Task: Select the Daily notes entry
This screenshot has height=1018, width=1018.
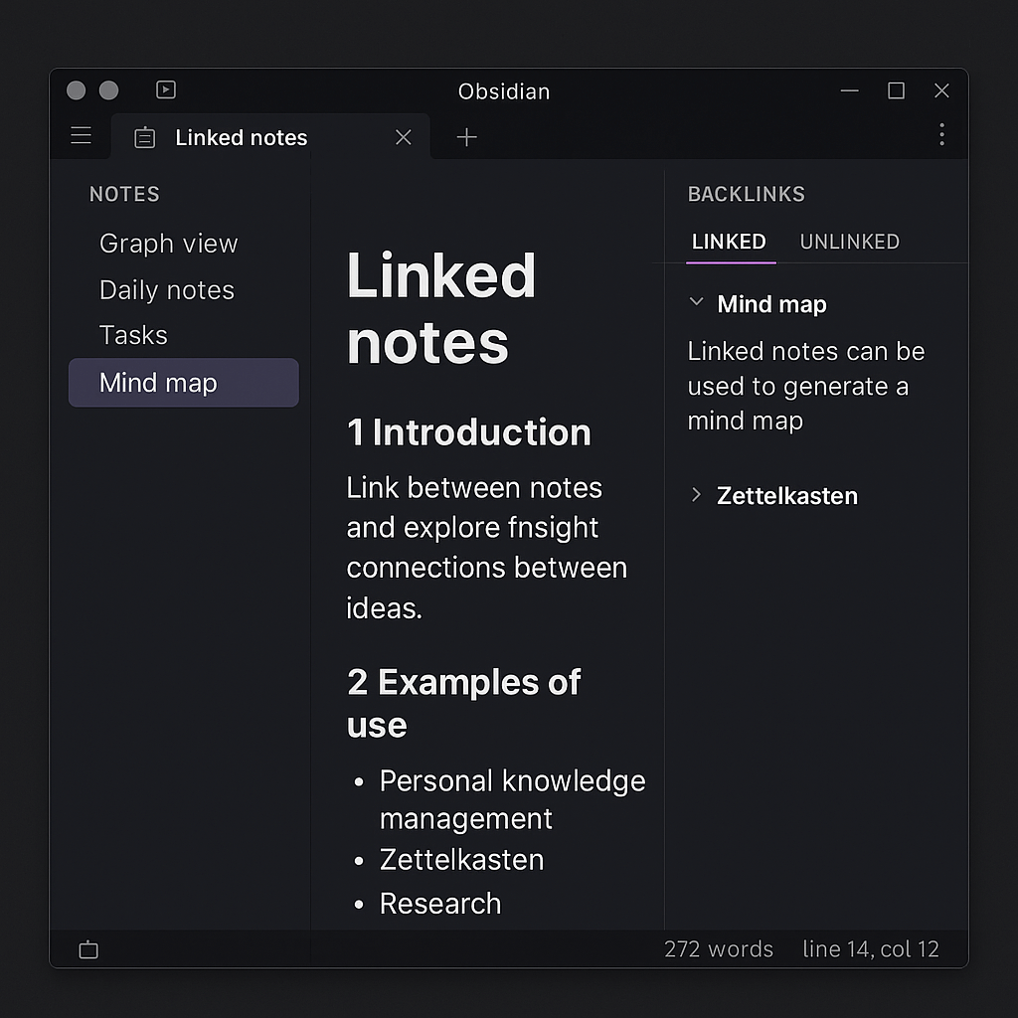Action: point(166,289)
